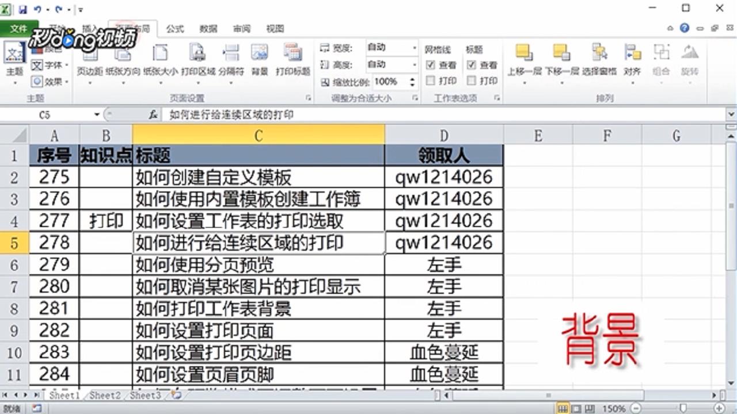Switch to the 公式 ribbon tab

[x=174, y=29]
